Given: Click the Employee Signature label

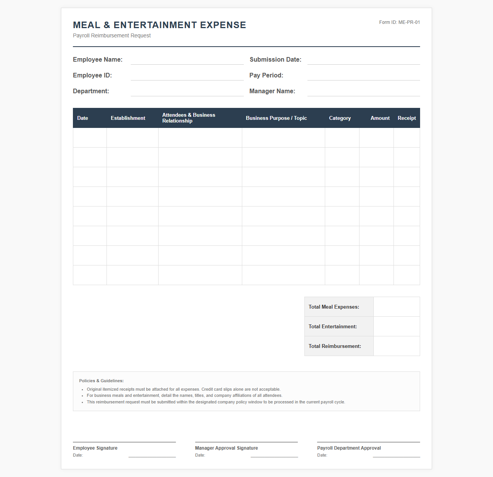Looking at the screenshot, I should coord(95,448).
